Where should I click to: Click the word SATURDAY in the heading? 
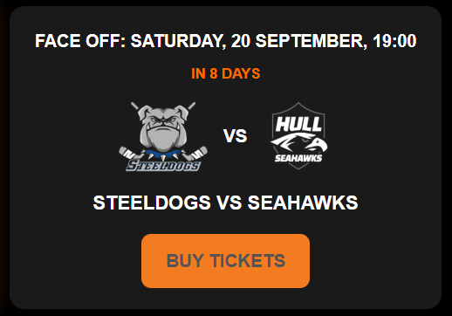(178, 41)
